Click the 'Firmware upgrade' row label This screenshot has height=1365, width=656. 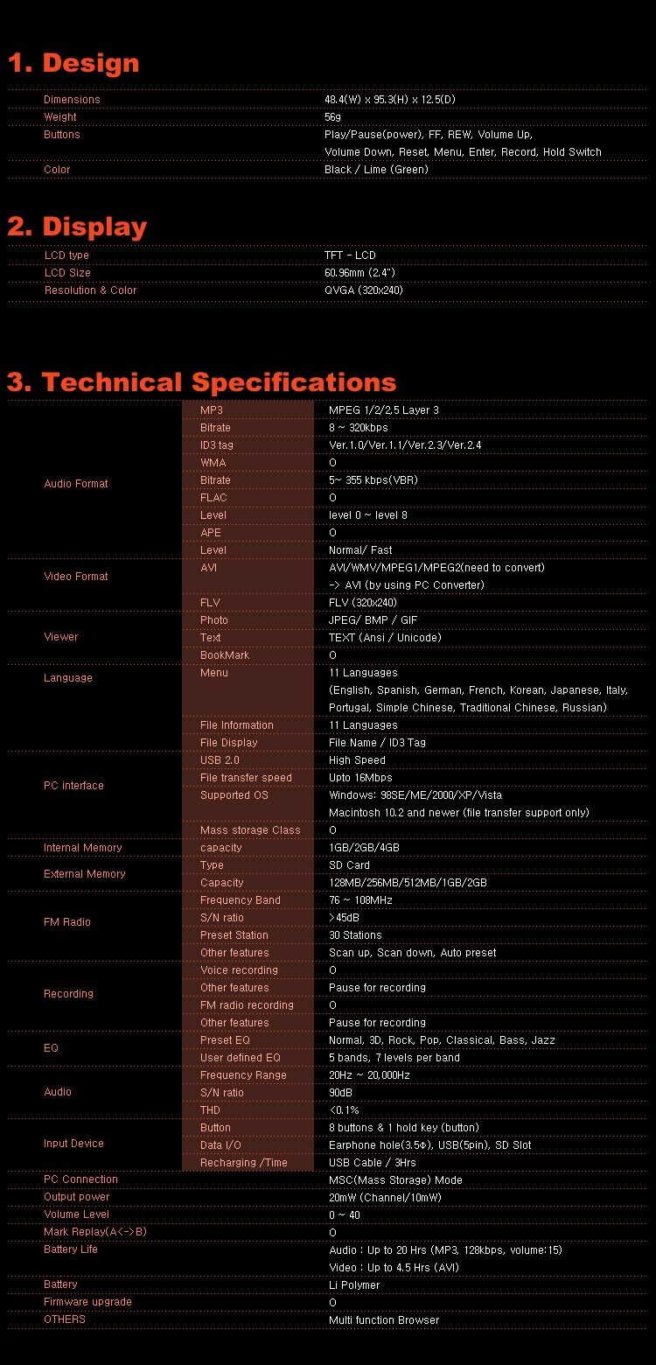[87, 1302]
